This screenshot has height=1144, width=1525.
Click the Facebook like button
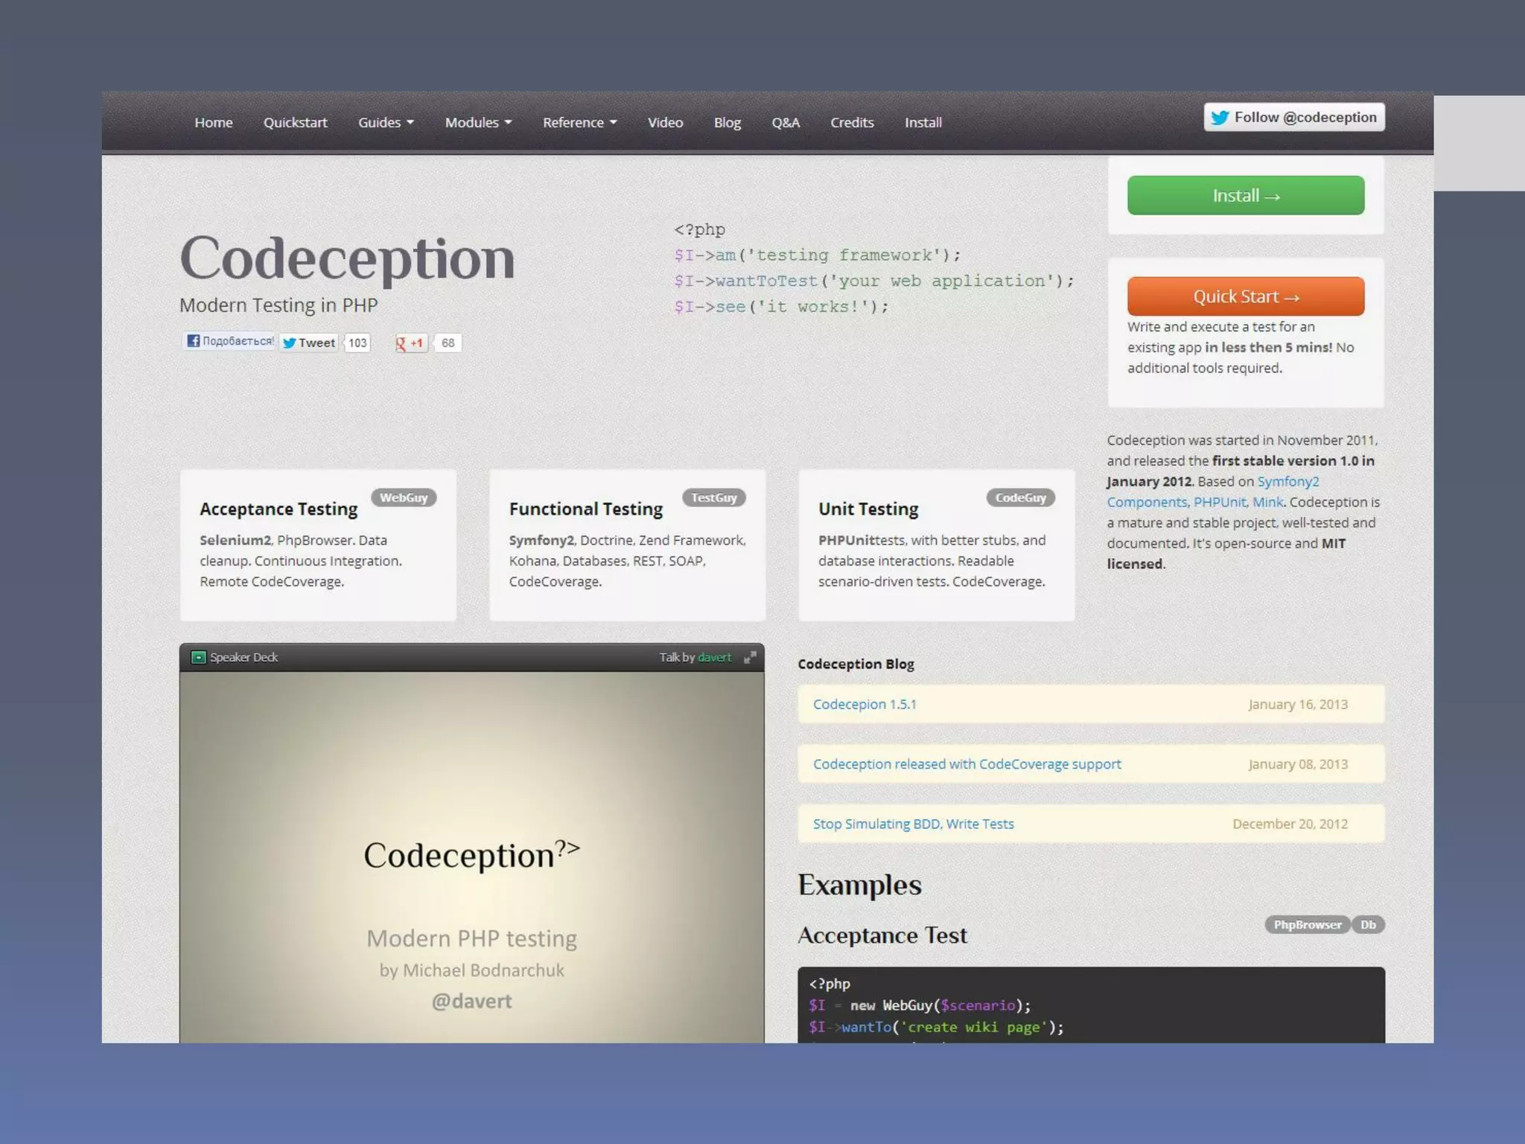pos(229,341)
